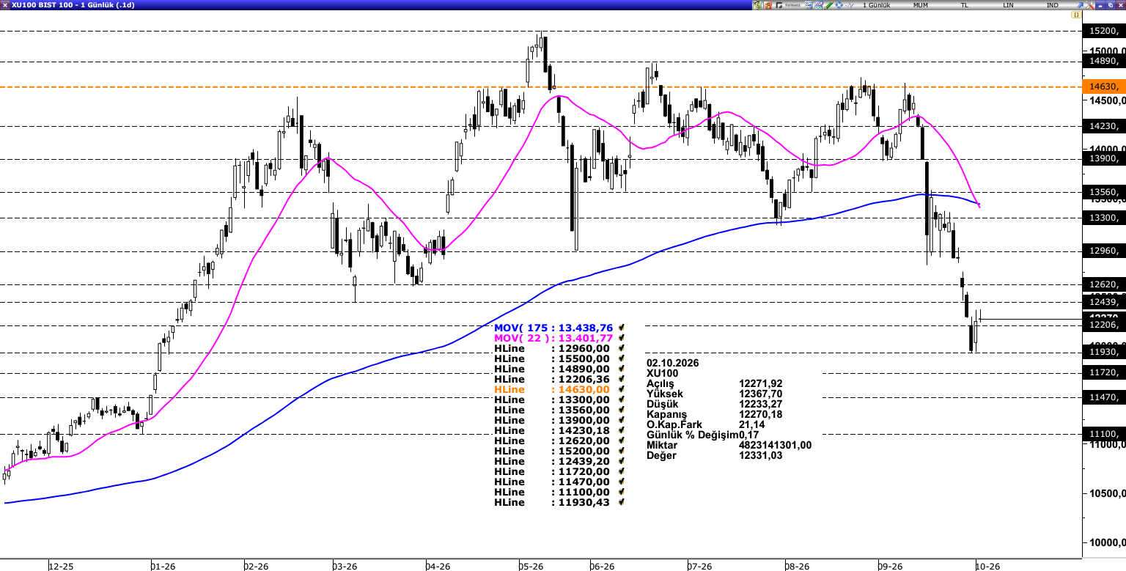Click the 13900 price axis label
1126x571 pixels.
1103,159
